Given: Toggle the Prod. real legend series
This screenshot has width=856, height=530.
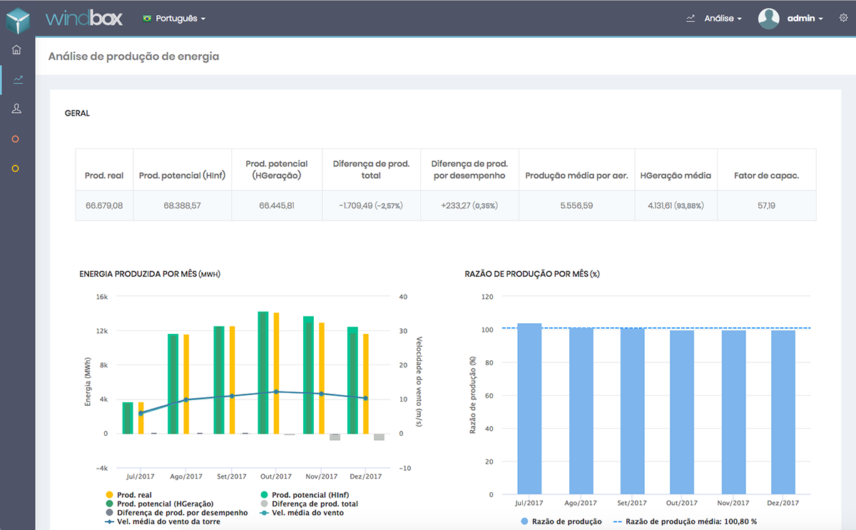Looking at the screenshot, I should click(133, 494).
